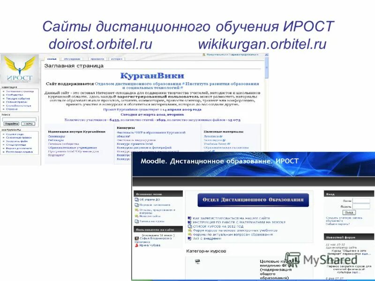Select the icon beside Акт о внедрении
This screenshot has width=375, height=281.
[x=189, y=239]
